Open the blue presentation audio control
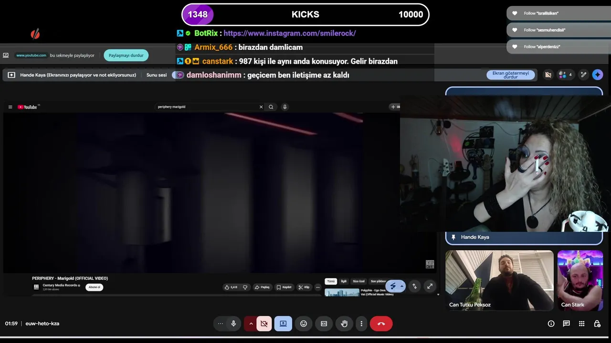This screenshot has height=343, width=611. [x=395, y=286]
